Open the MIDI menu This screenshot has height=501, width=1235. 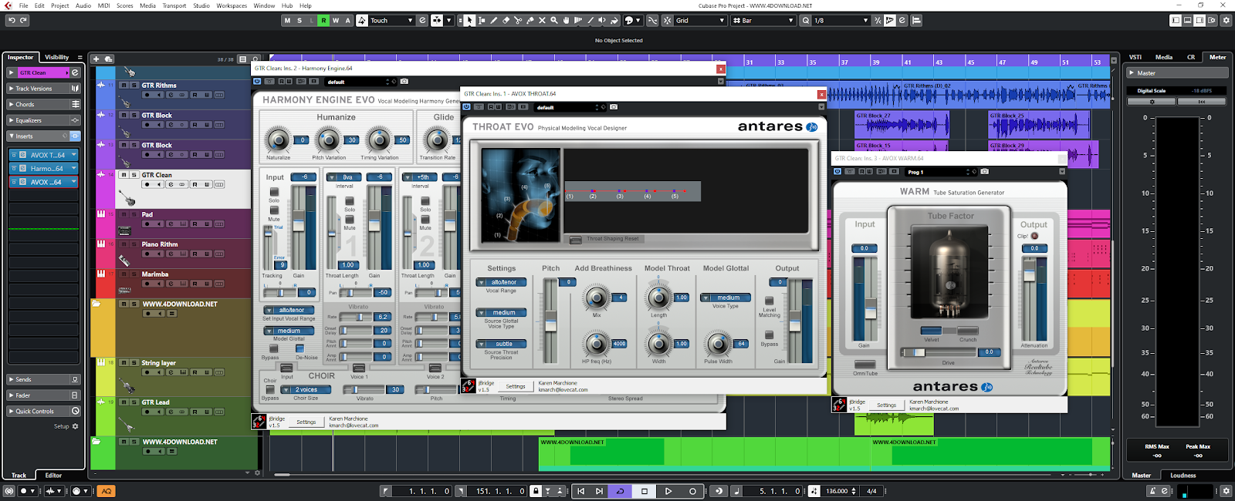tap(103, 5)
